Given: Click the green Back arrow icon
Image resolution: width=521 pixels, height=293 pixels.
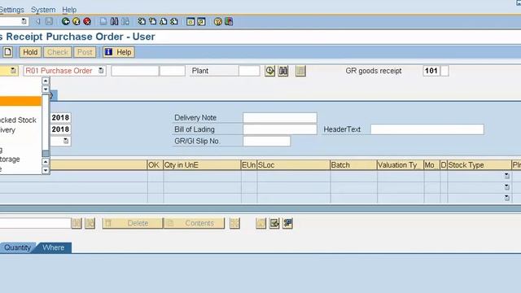Looking at the screenshot, I should click(65, 22).
